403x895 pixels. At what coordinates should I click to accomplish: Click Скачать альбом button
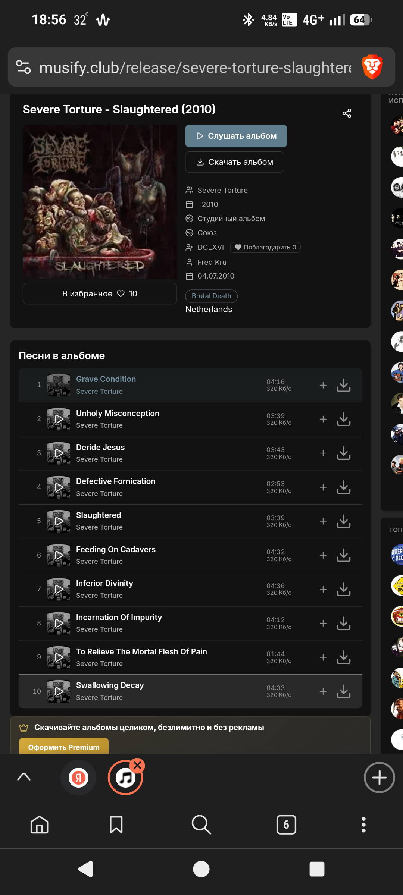point(235,162)
